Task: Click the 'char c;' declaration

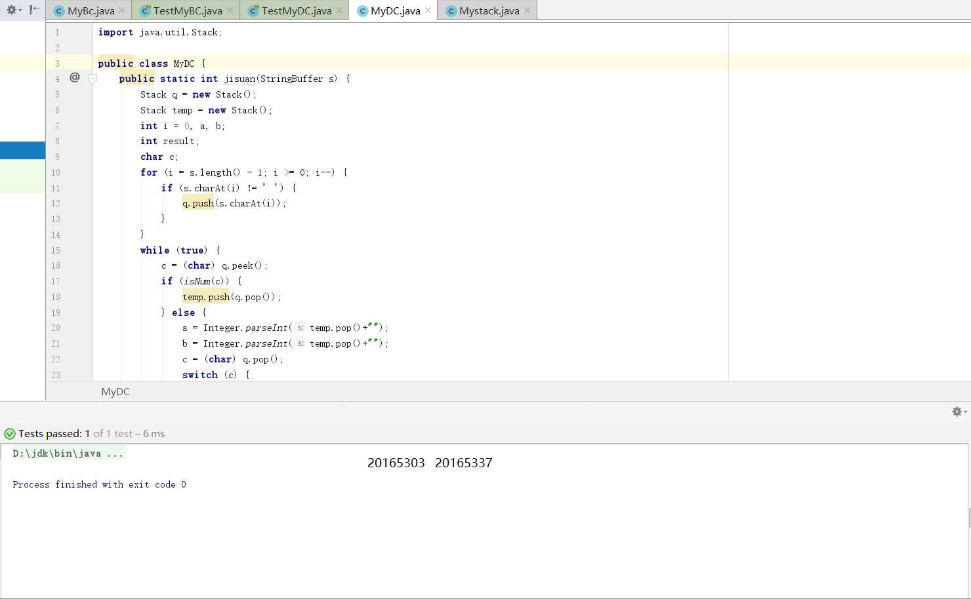Action: pos(159,157)
